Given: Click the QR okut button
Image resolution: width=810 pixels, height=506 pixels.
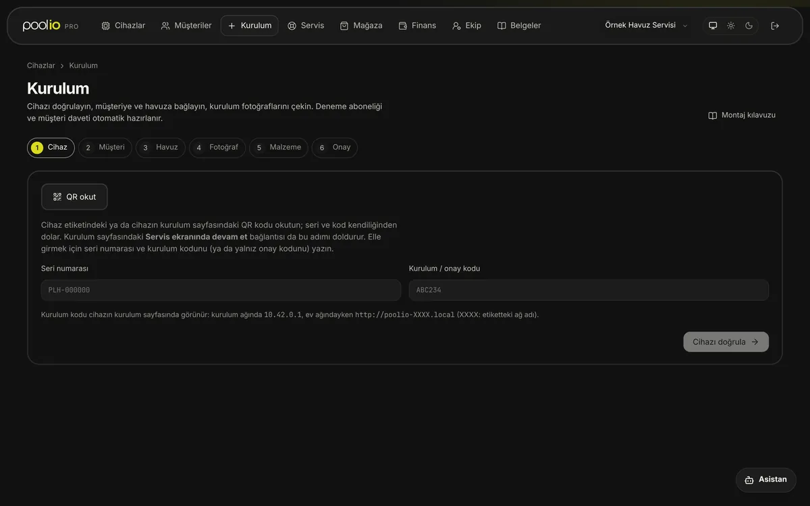Looking at the screenshot, I should click(x=74, y=197).
